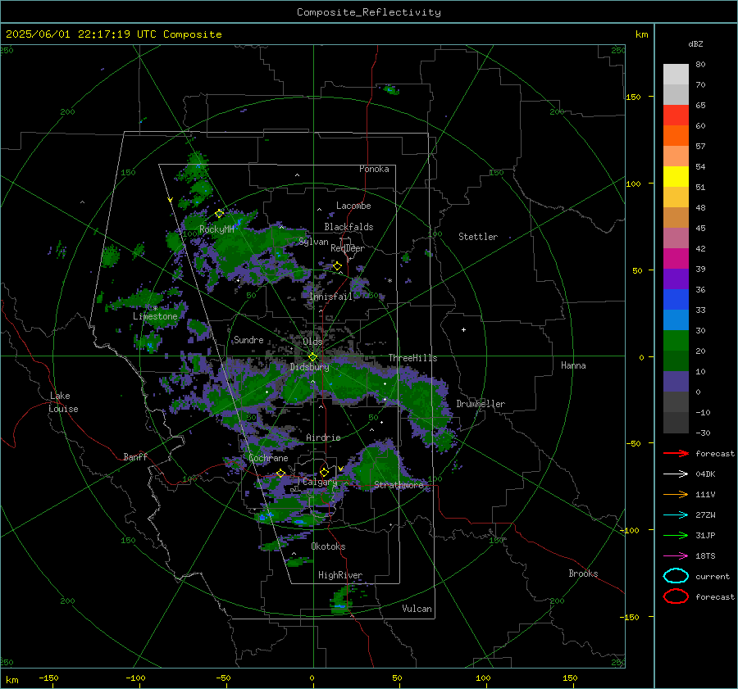The height and width of the screenshot is (689, 738).
Task: Select the red 65 dBZ swatch
Action: (676, 116)
